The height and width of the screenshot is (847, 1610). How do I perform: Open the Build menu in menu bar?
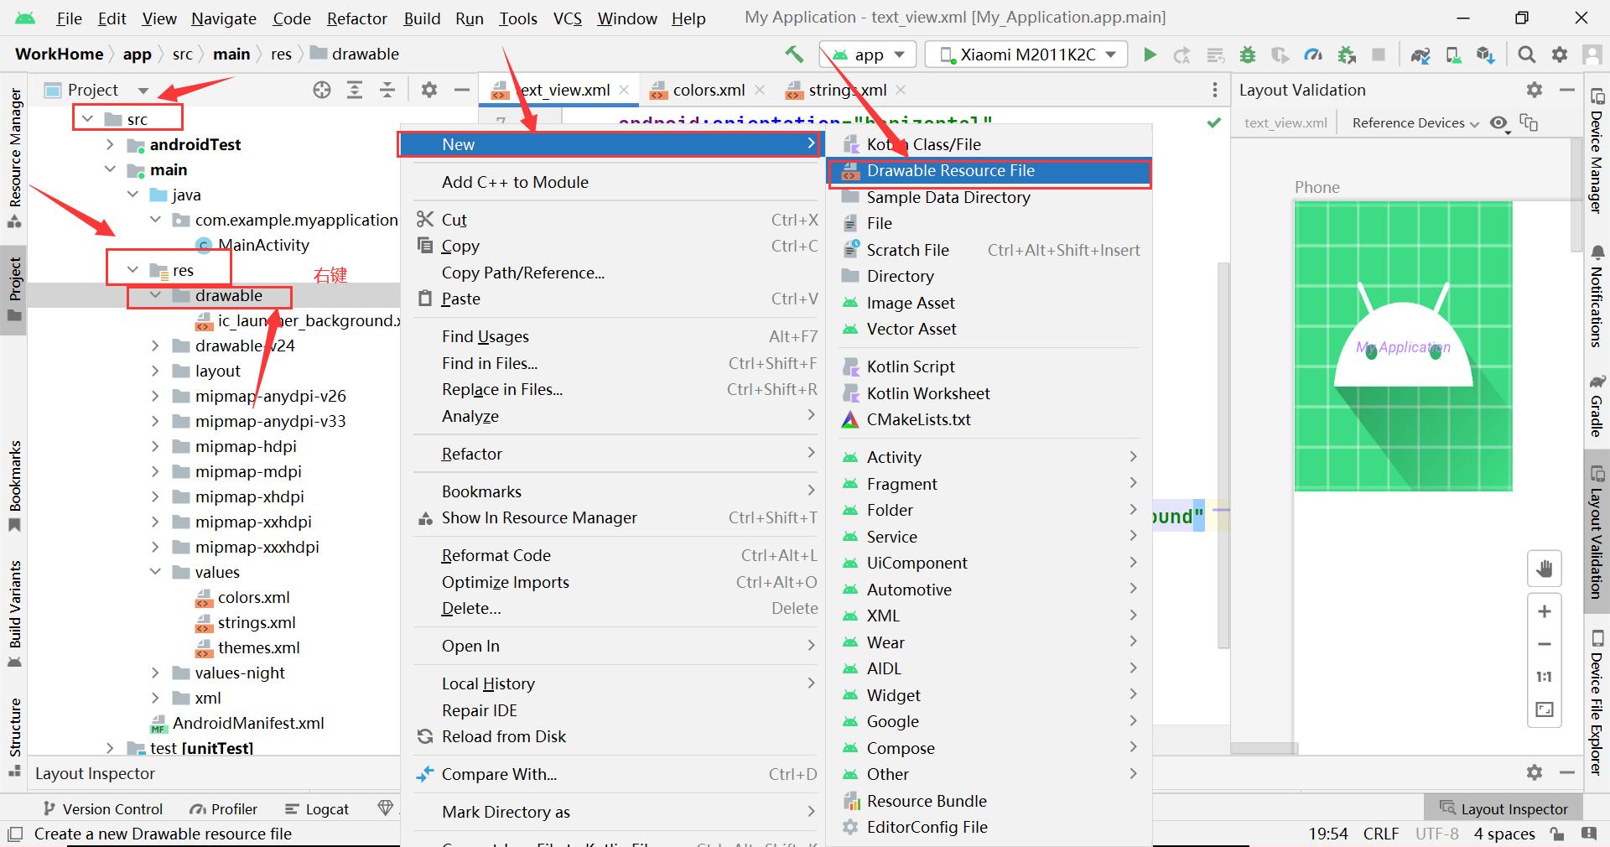422,18
